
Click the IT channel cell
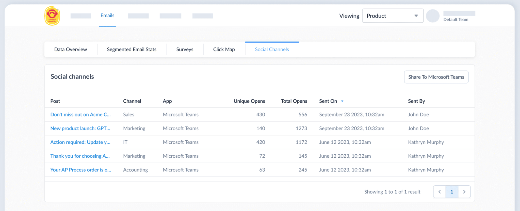coord(125,142)
